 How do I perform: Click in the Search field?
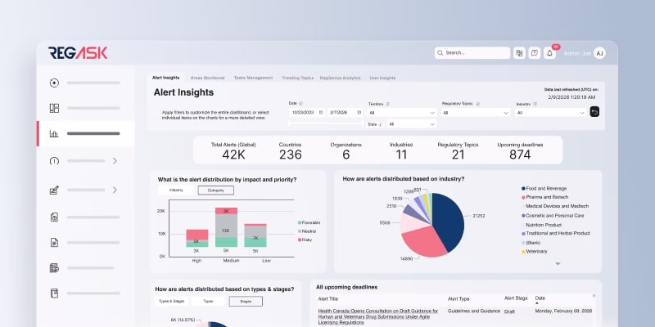(472, 53)
